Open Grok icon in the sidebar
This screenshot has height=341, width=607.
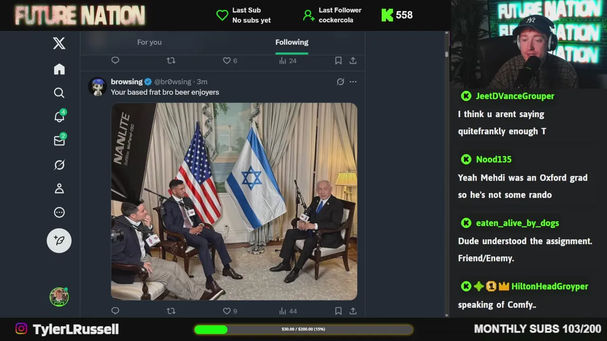tap(59, 165)
